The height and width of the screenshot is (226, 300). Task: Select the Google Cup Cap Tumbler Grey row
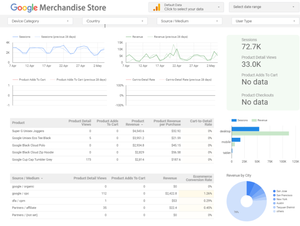click(112, 160)
